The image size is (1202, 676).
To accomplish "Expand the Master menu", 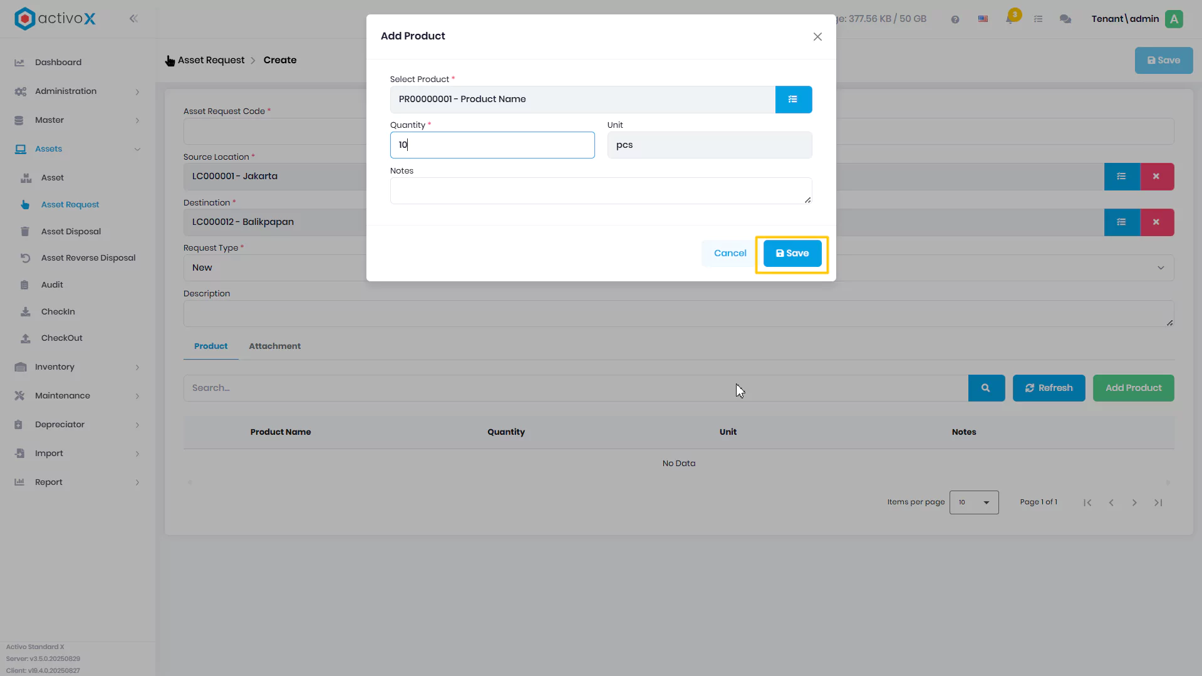I will pyautogui.click(x=77, y=120).
